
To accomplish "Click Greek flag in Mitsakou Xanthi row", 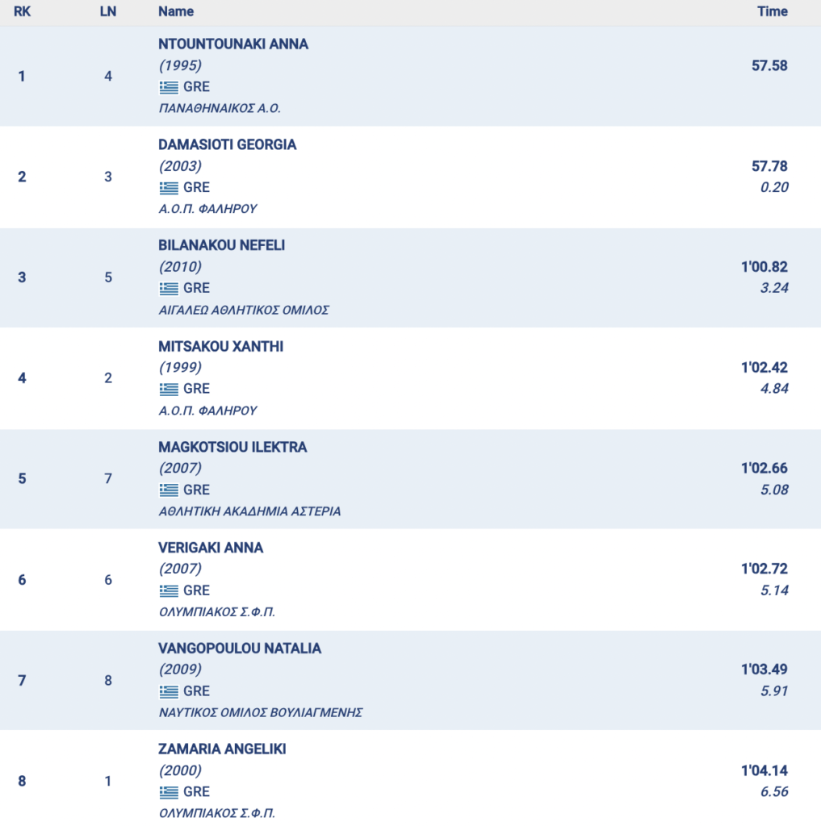I will coord(169,390).
